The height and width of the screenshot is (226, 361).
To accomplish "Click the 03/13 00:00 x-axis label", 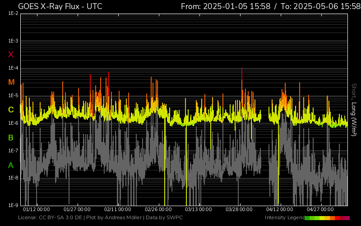I will (x=199, y=209).
